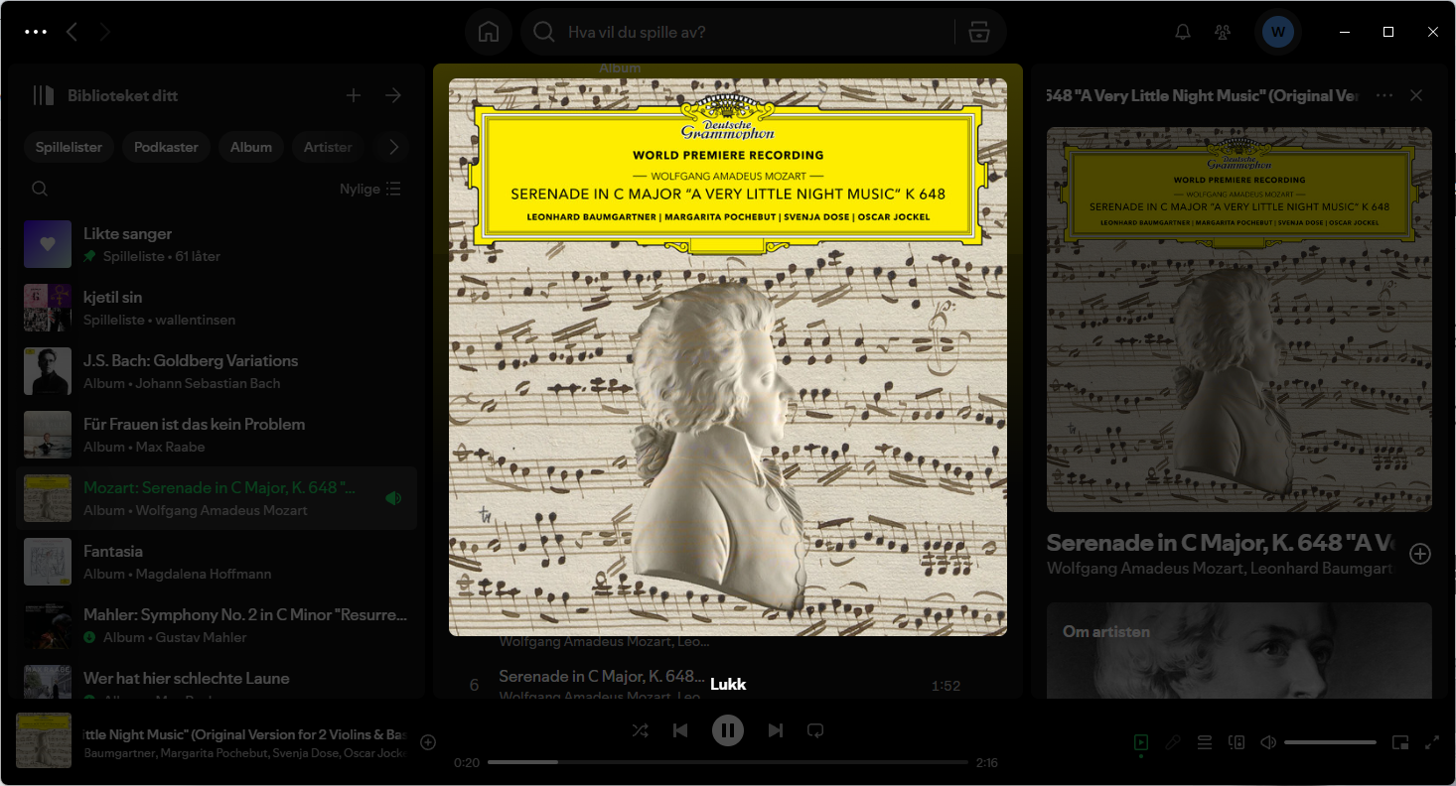Enter full screen mode
Screen dimensions: 1456x786
[1432, 742]
